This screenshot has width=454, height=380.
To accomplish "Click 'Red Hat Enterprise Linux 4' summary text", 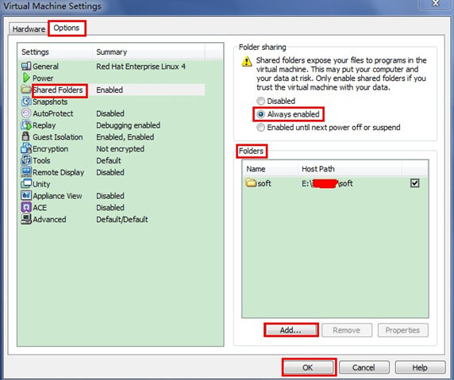I will coord(141,67).
